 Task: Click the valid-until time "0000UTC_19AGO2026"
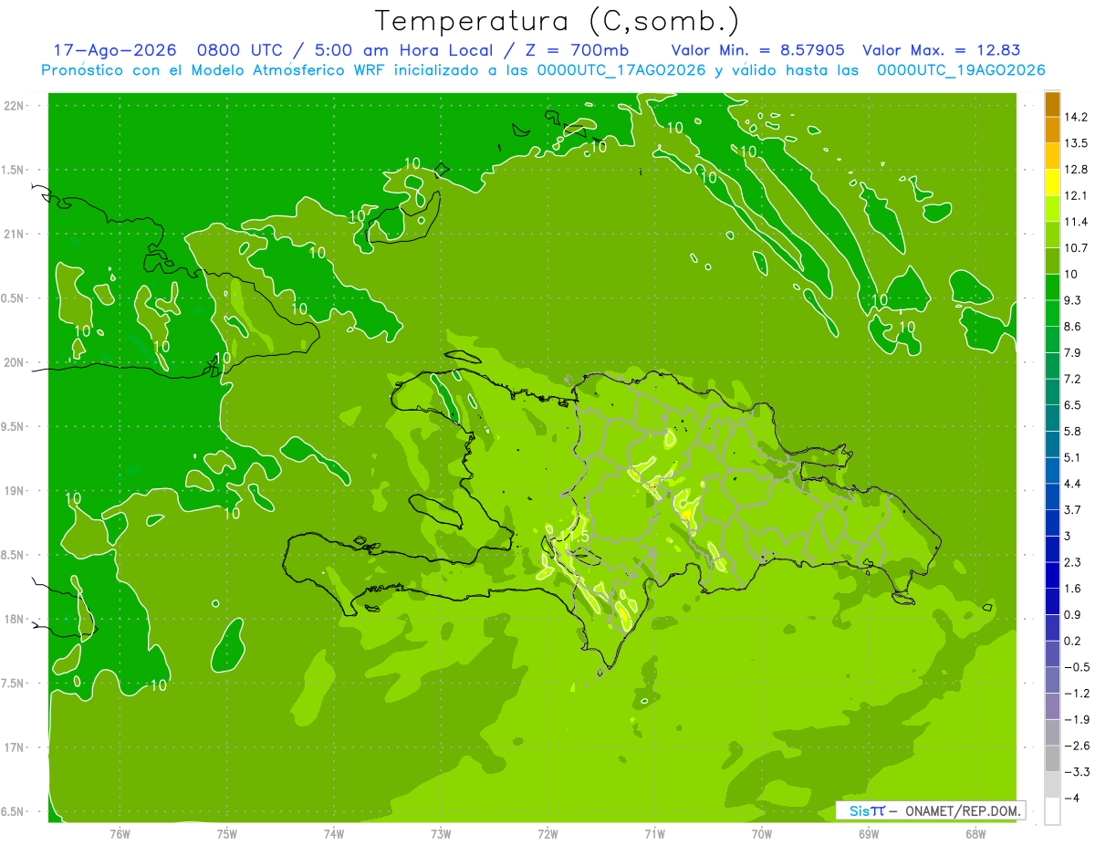961,70
